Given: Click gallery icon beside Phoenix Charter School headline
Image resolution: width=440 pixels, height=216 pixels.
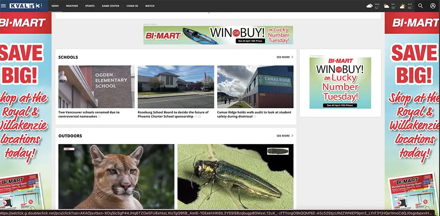Looking at the screenshot, I should pyautogui.click(x=200, y=116).
